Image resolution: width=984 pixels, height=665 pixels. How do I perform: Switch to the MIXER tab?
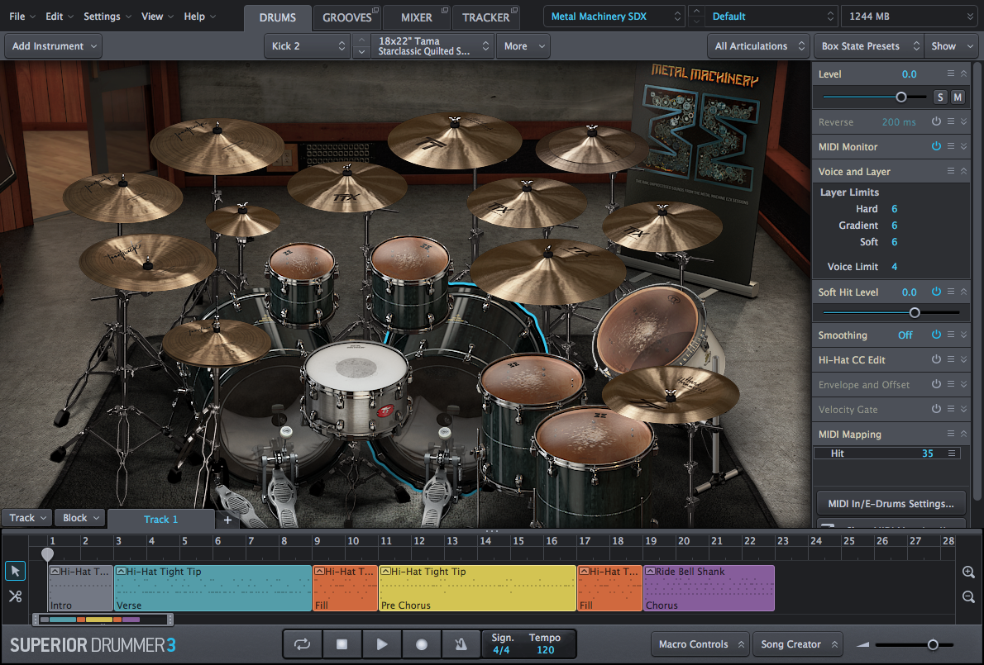coord(416,17)
